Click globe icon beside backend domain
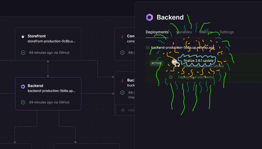The height and width of the screenshot is (149, 262). tap(148, 47)
